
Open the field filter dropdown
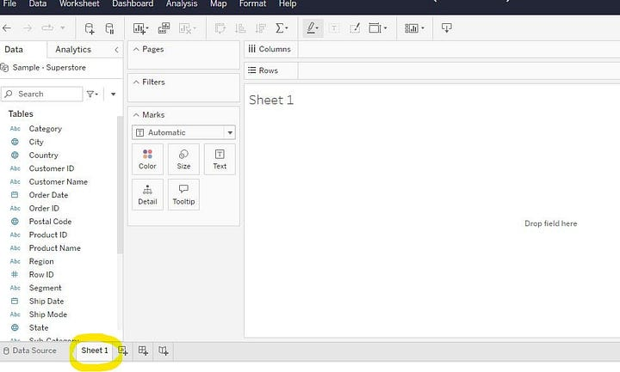tap(92, 94)
